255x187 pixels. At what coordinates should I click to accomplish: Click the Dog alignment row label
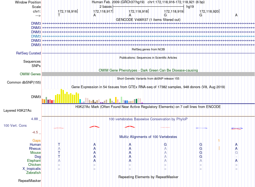tap(38, 157)
